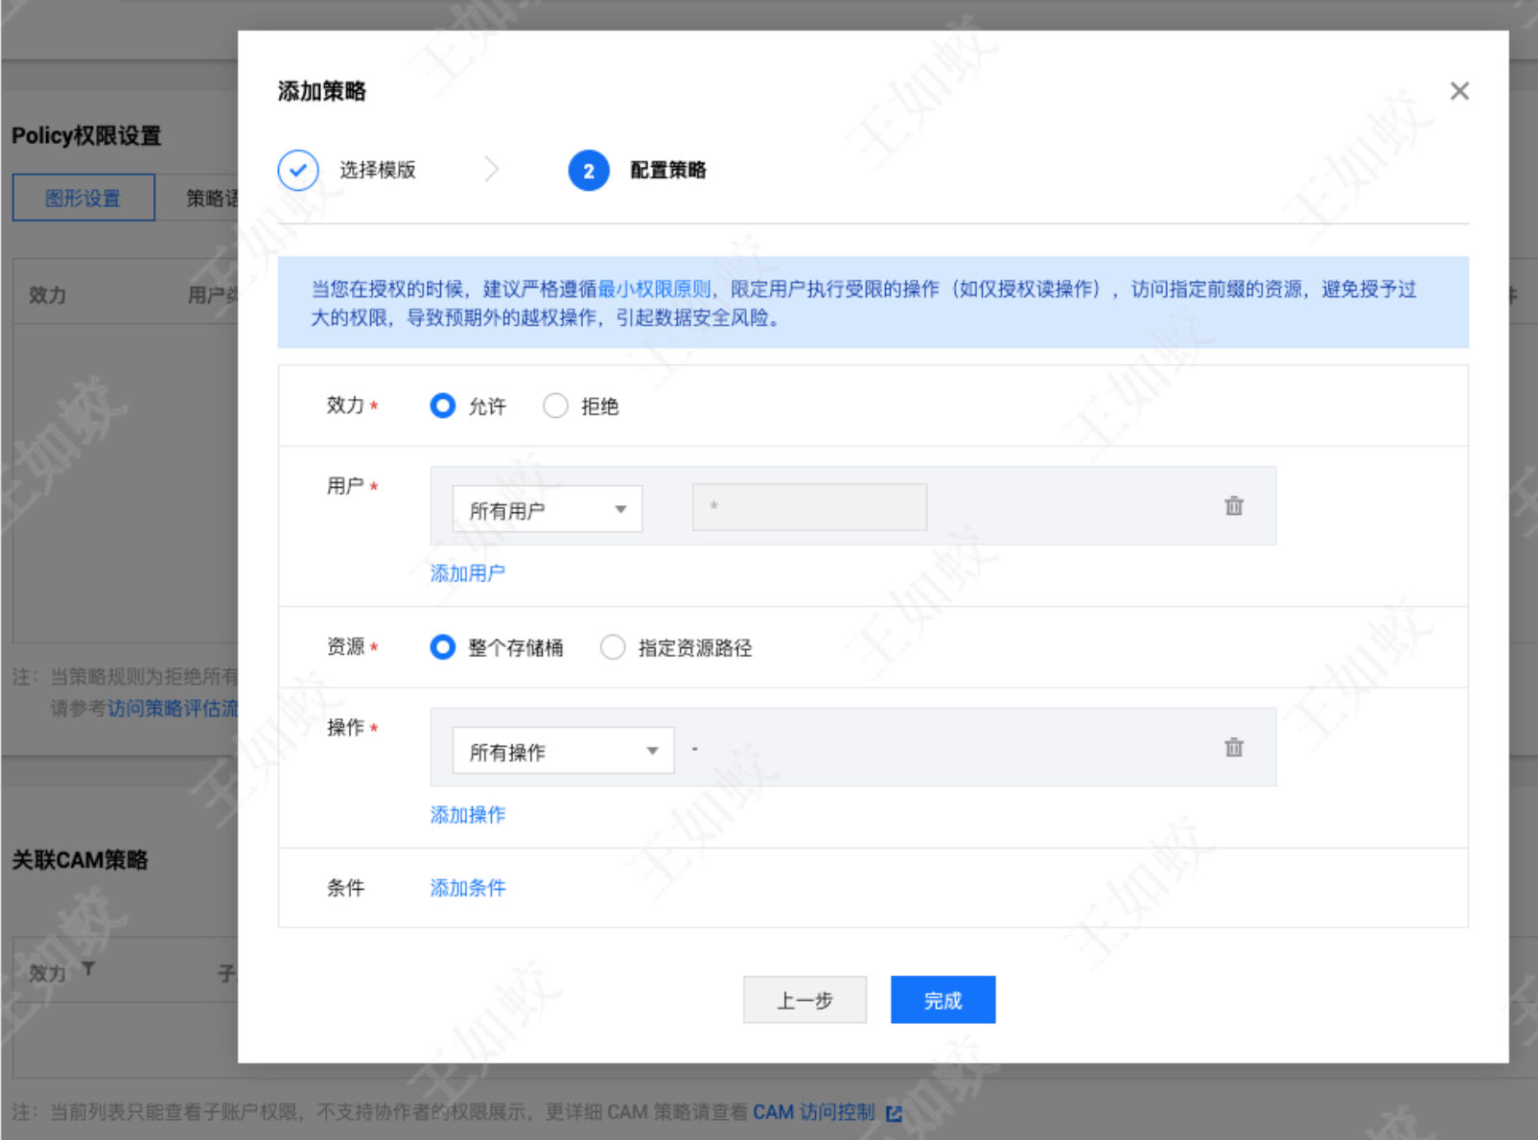Choose the 指定资源路径 resource option
The height and width of the screenshot is (1140, 1538).
pyautogui.click(x=613, y=648)
